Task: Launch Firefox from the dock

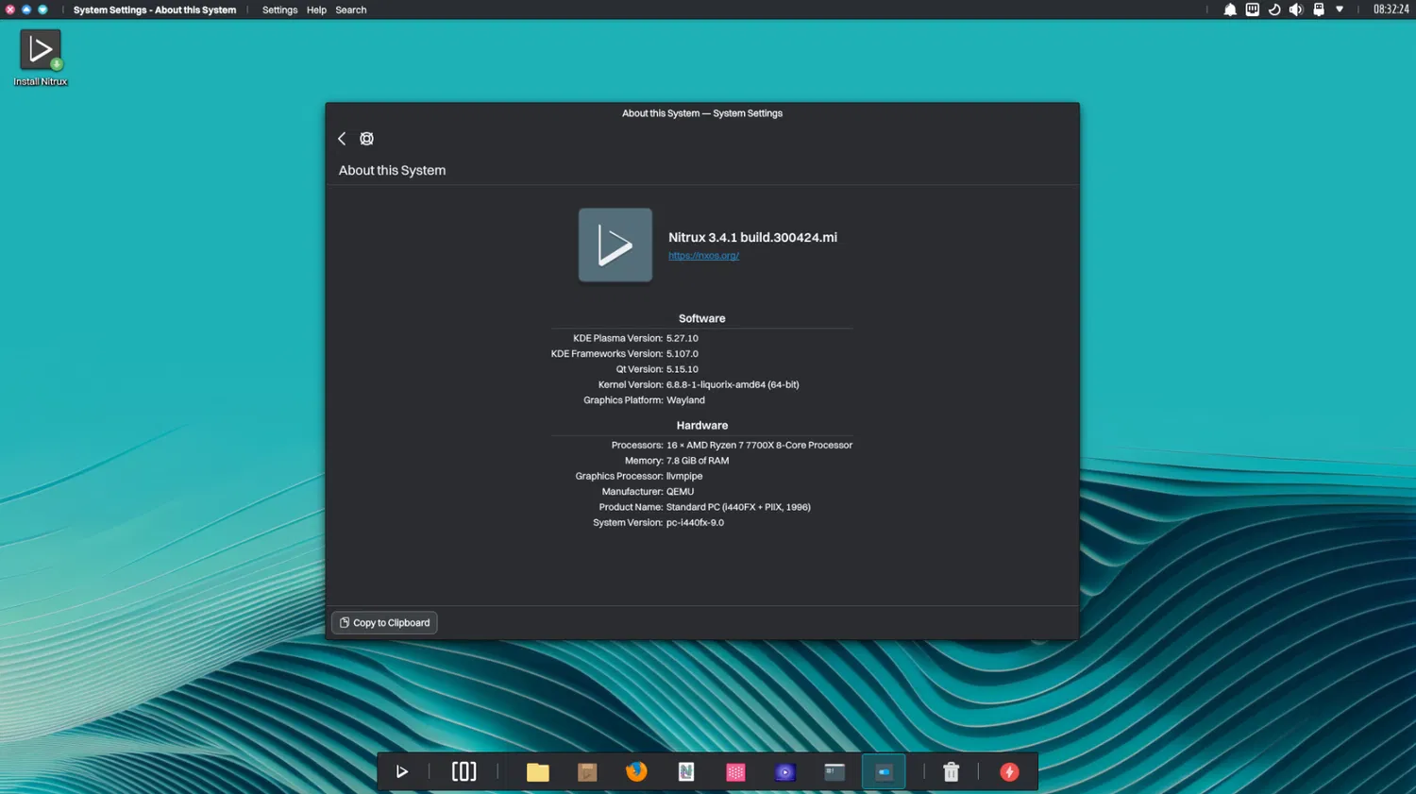Action: (636, 771)
